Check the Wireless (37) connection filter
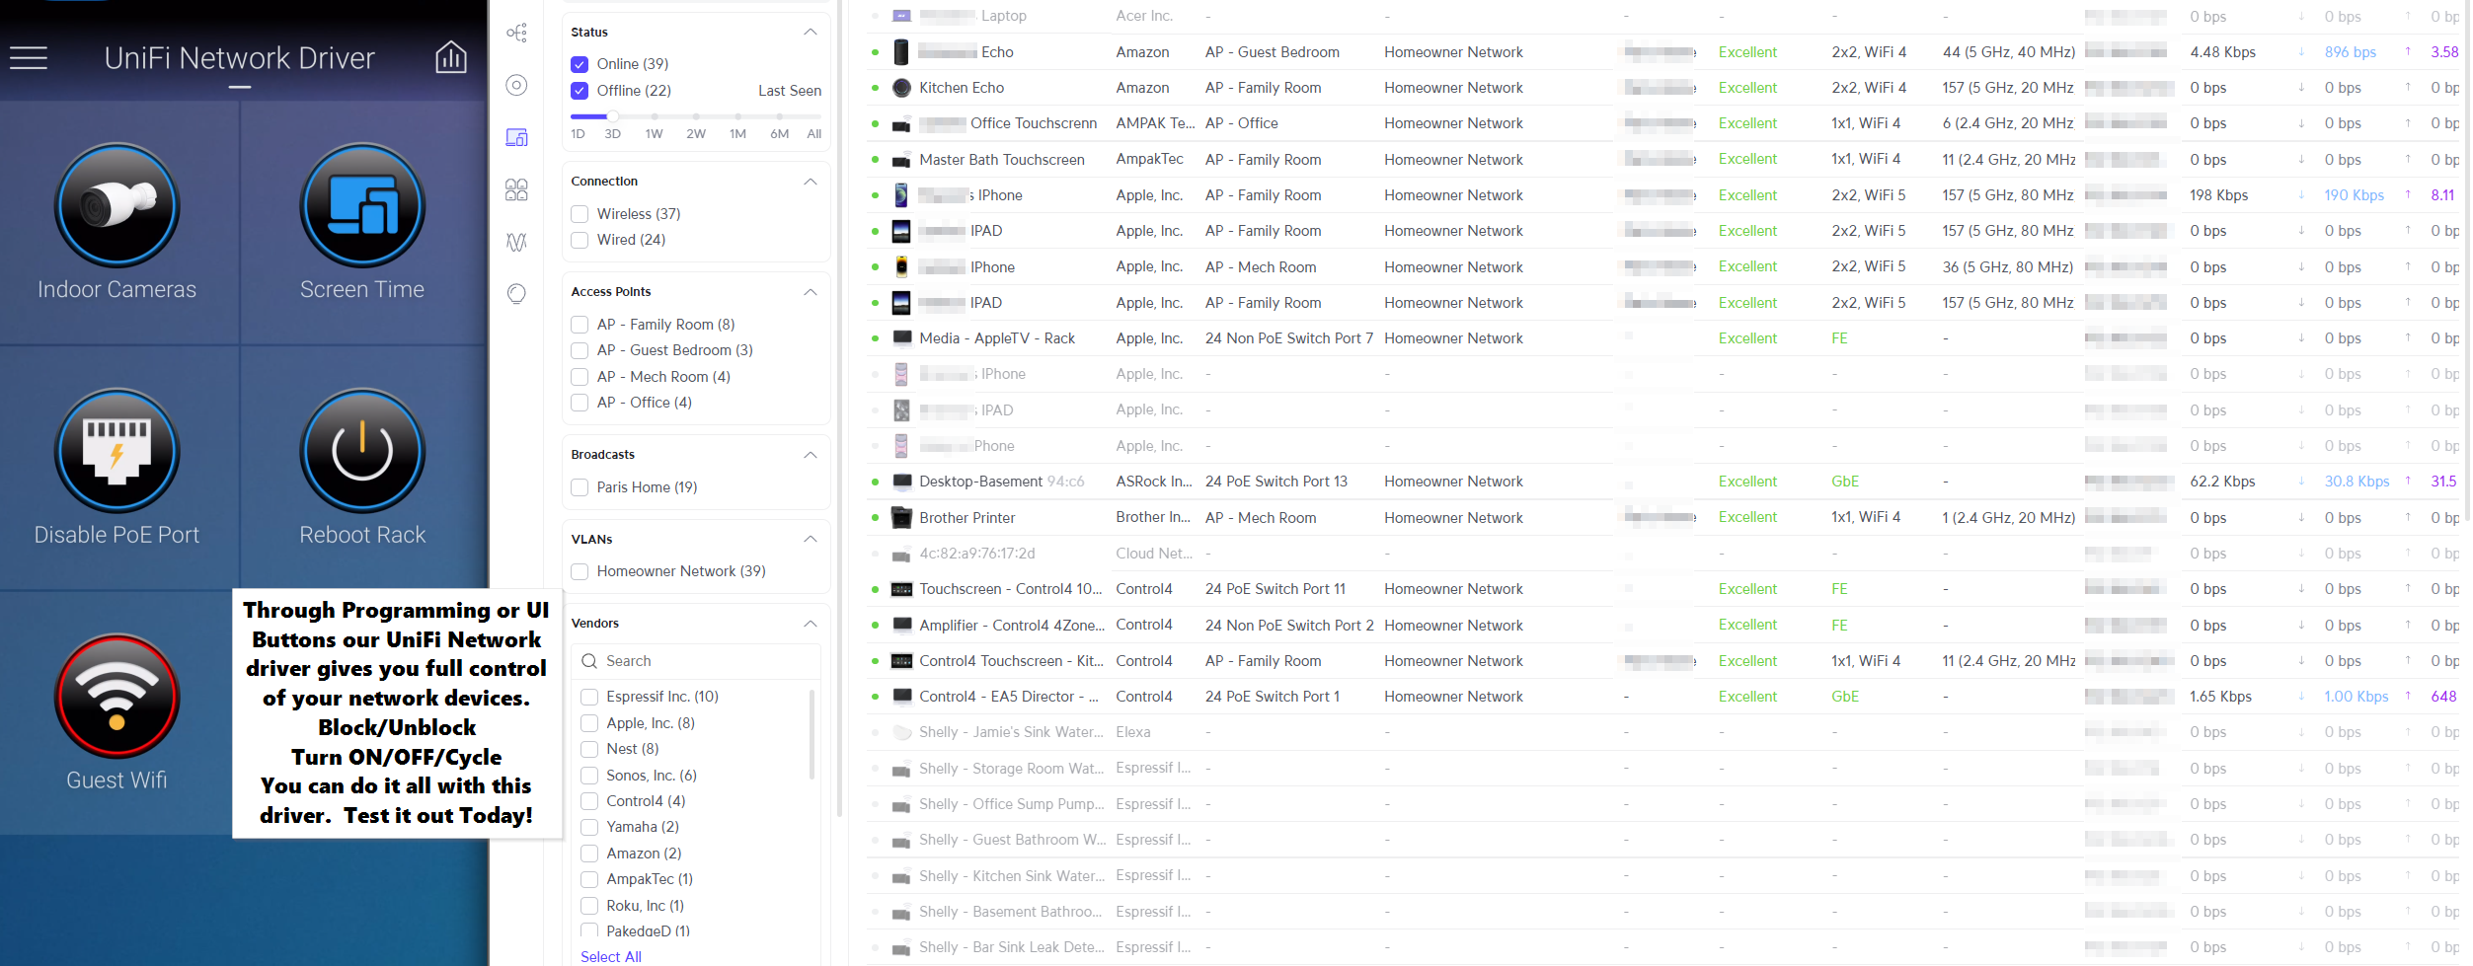This screenshot has width=2473, height=966. [580, 214]
